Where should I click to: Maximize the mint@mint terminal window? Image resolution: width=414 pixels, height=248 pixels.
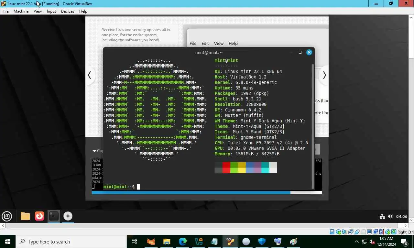point(300,52)
